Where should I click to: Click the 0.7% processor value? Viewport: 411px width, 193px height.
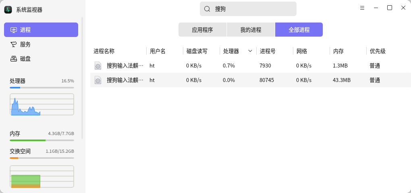coord(229,66)
